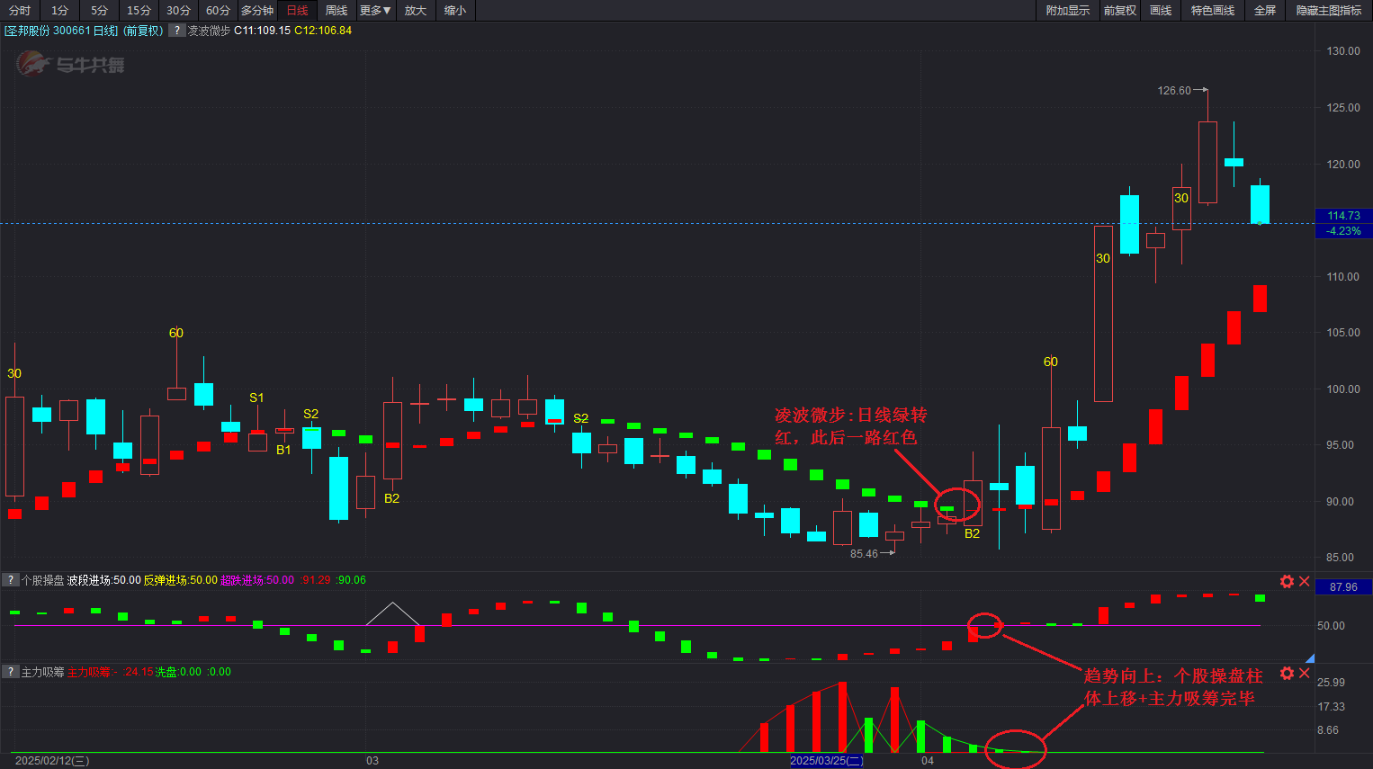
Task: Open settings gear for 个股操盘 panel
Action: coord(1287,582)
